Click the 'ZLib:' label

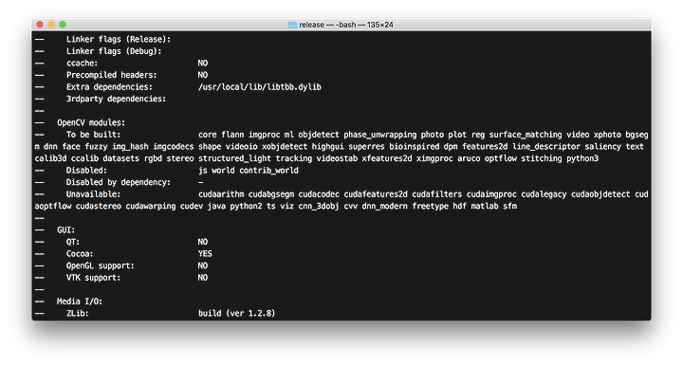pyautogui.click(x=77, y=313)
